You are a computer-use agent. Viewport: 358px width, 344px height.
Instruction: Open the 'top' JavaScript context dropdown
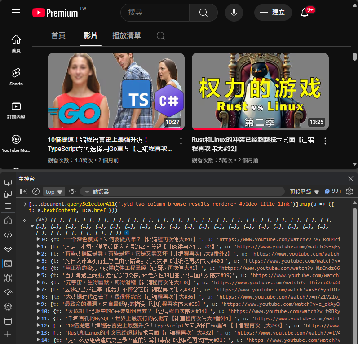point(54,191)
